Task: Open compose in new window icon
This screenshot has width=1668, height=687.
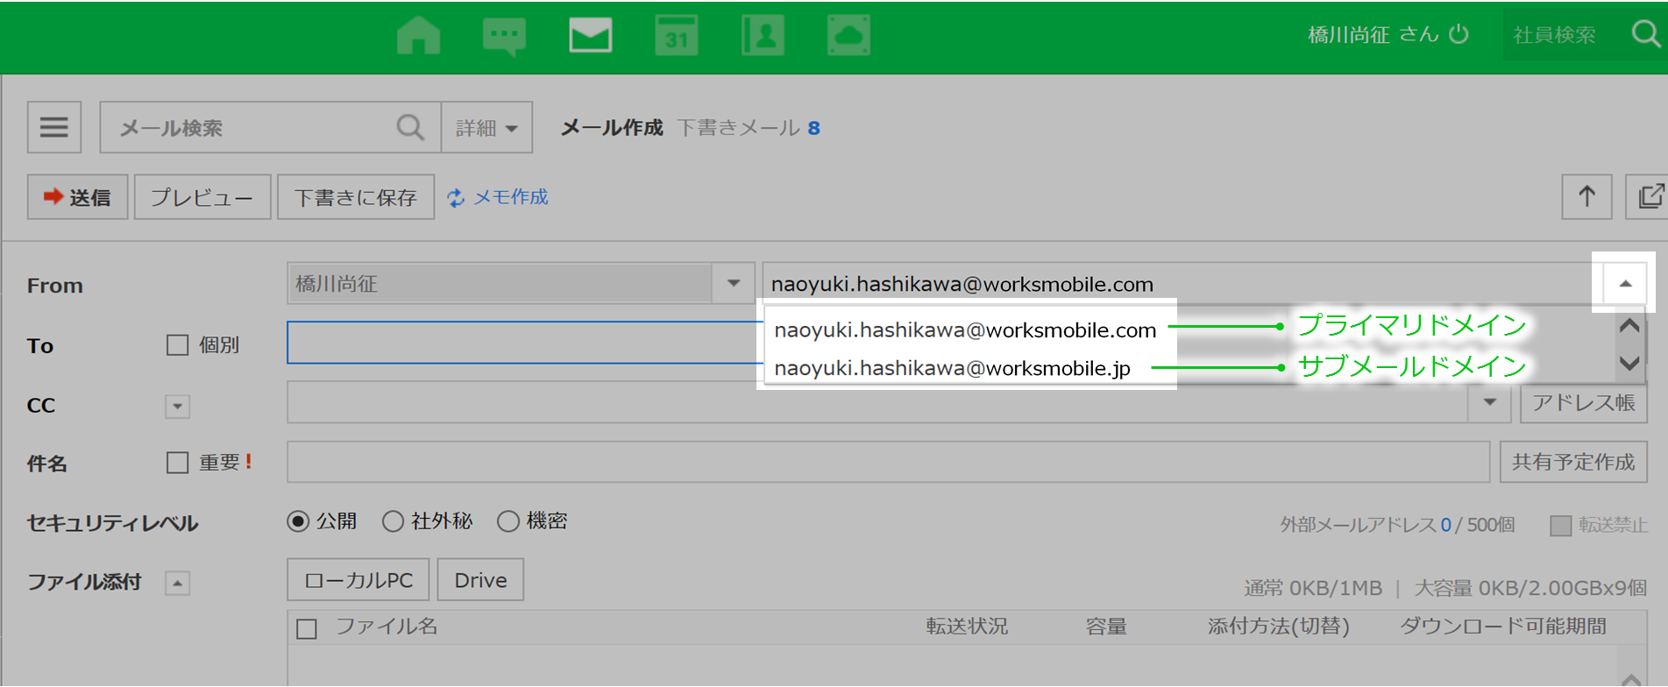Action: coord(1649,196)
